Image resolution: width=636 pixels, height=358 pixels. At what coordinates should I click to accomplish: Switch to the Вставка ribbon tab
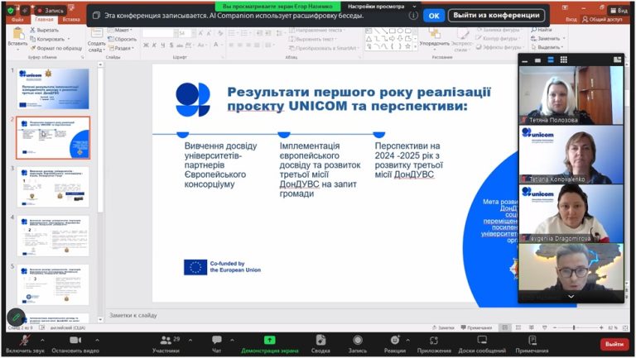[71, 20]
